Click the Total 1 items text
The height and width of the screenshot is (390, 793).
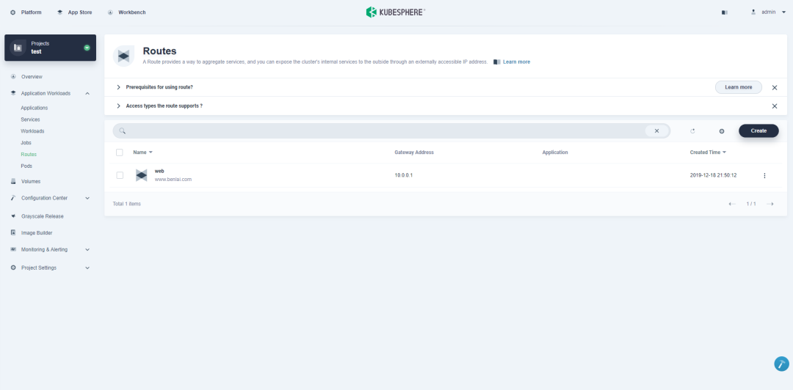(127, 204)
